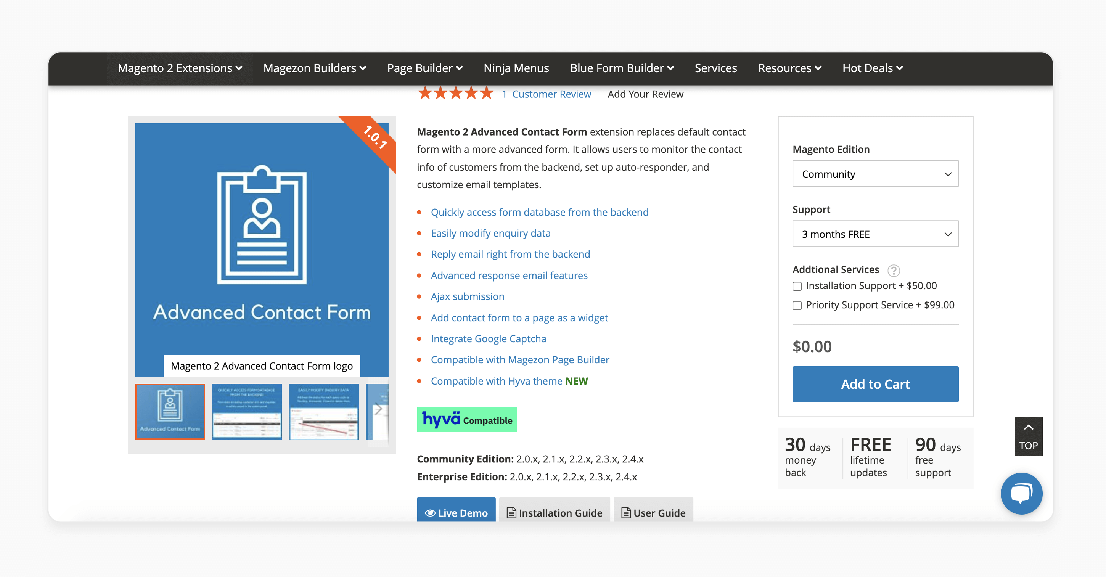Expand the Magento Edition dropdown
1106x577 pixels.
pos(875,174)
